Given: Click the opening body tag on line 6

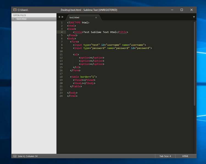Looking at the screenshot, I should tap(71, 38).
